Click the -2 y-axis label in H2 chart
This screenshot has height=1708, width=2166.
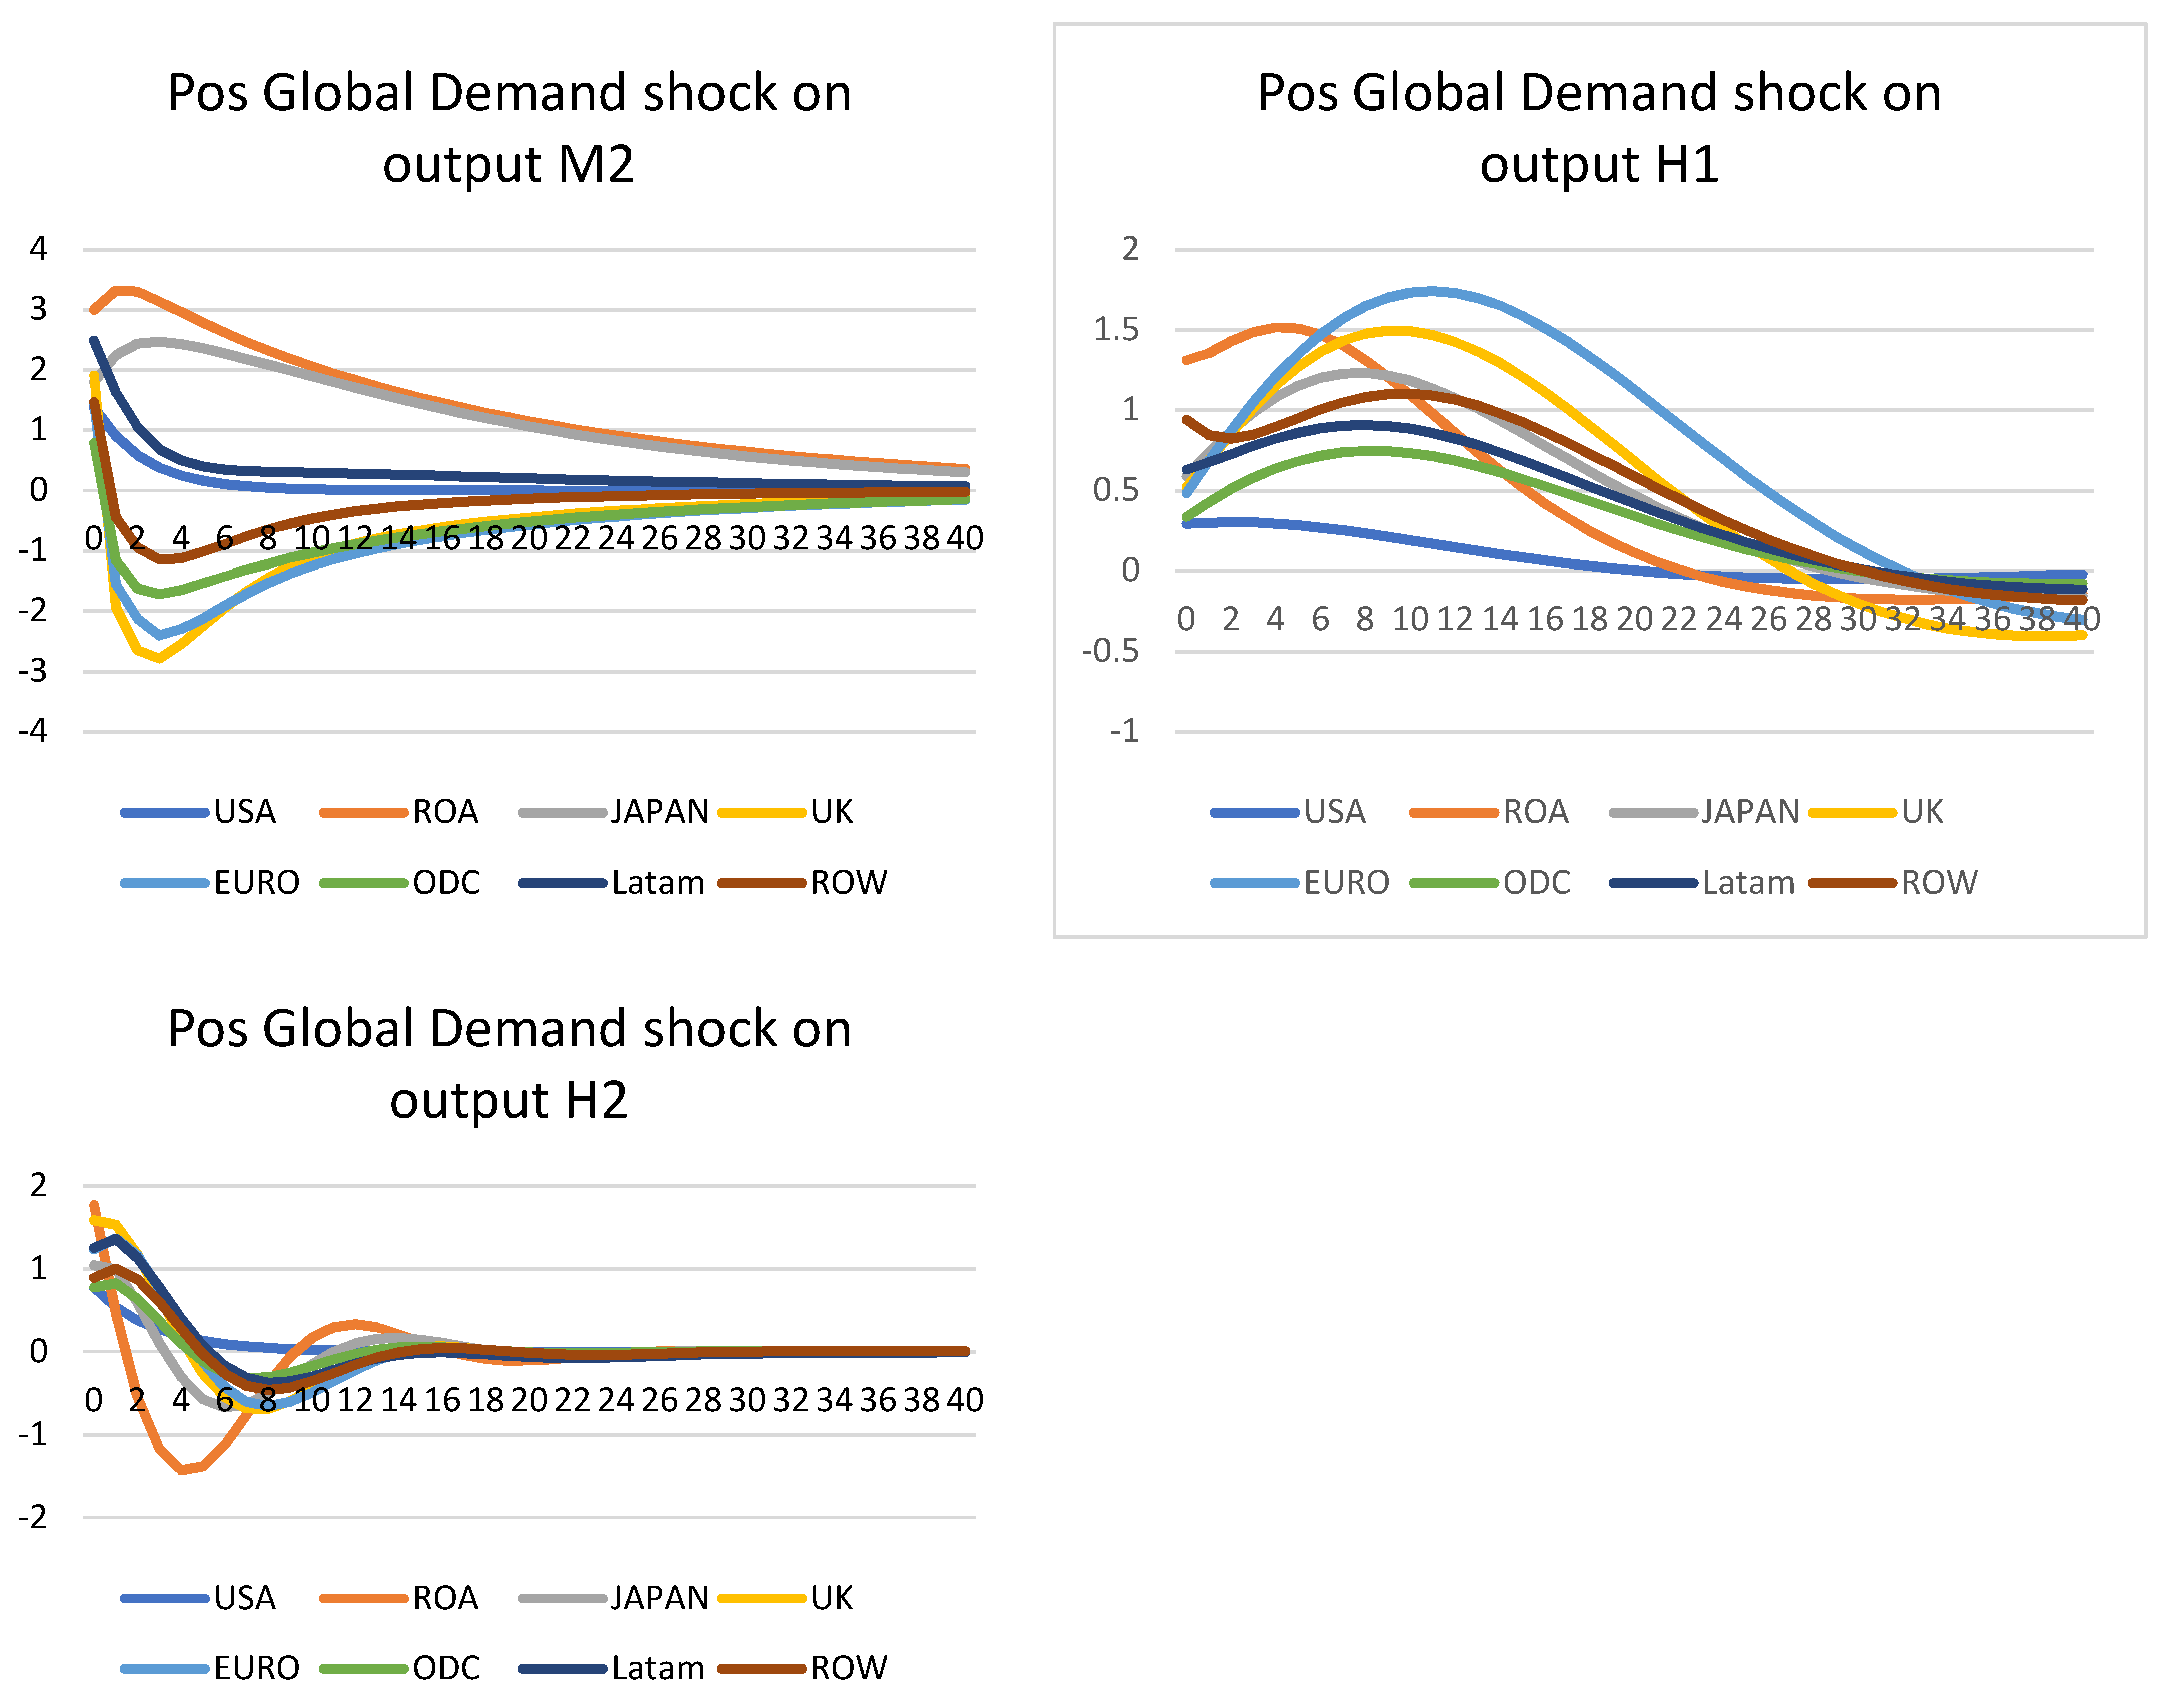coord(33,1517)
